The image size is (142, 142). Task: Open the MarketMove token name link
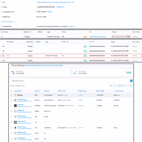click(x=21, y=138)
